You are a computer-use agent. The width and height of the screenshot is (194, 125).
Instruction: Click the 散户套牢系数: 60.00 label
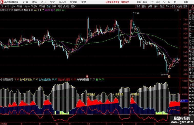coord(29,80)
